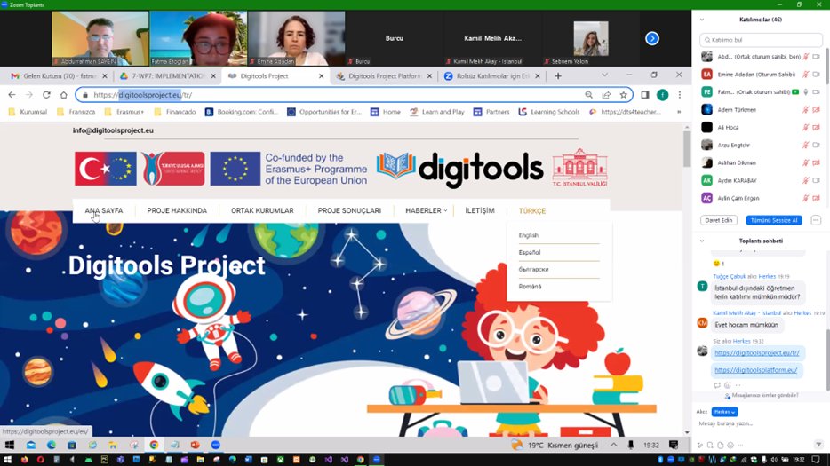Screen dimensions: 830x466
Task: Open more options beside Tümünü Sessize Al
Action: pyautogui.click(x=816, y=220)
